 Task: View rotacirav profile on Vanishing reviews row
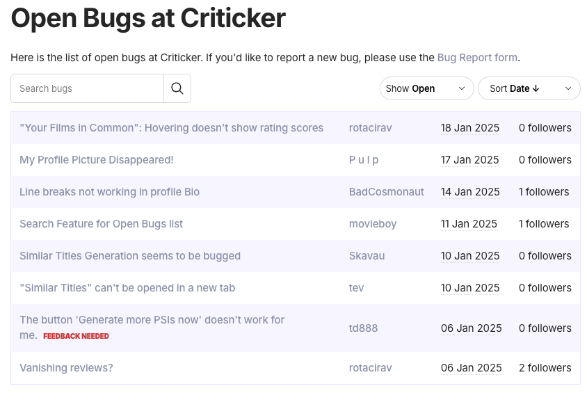click(x=370, y=368)
